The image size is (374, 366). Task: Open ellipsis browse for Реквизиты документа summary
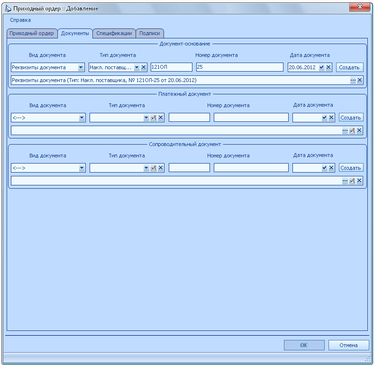pos(353,80)
